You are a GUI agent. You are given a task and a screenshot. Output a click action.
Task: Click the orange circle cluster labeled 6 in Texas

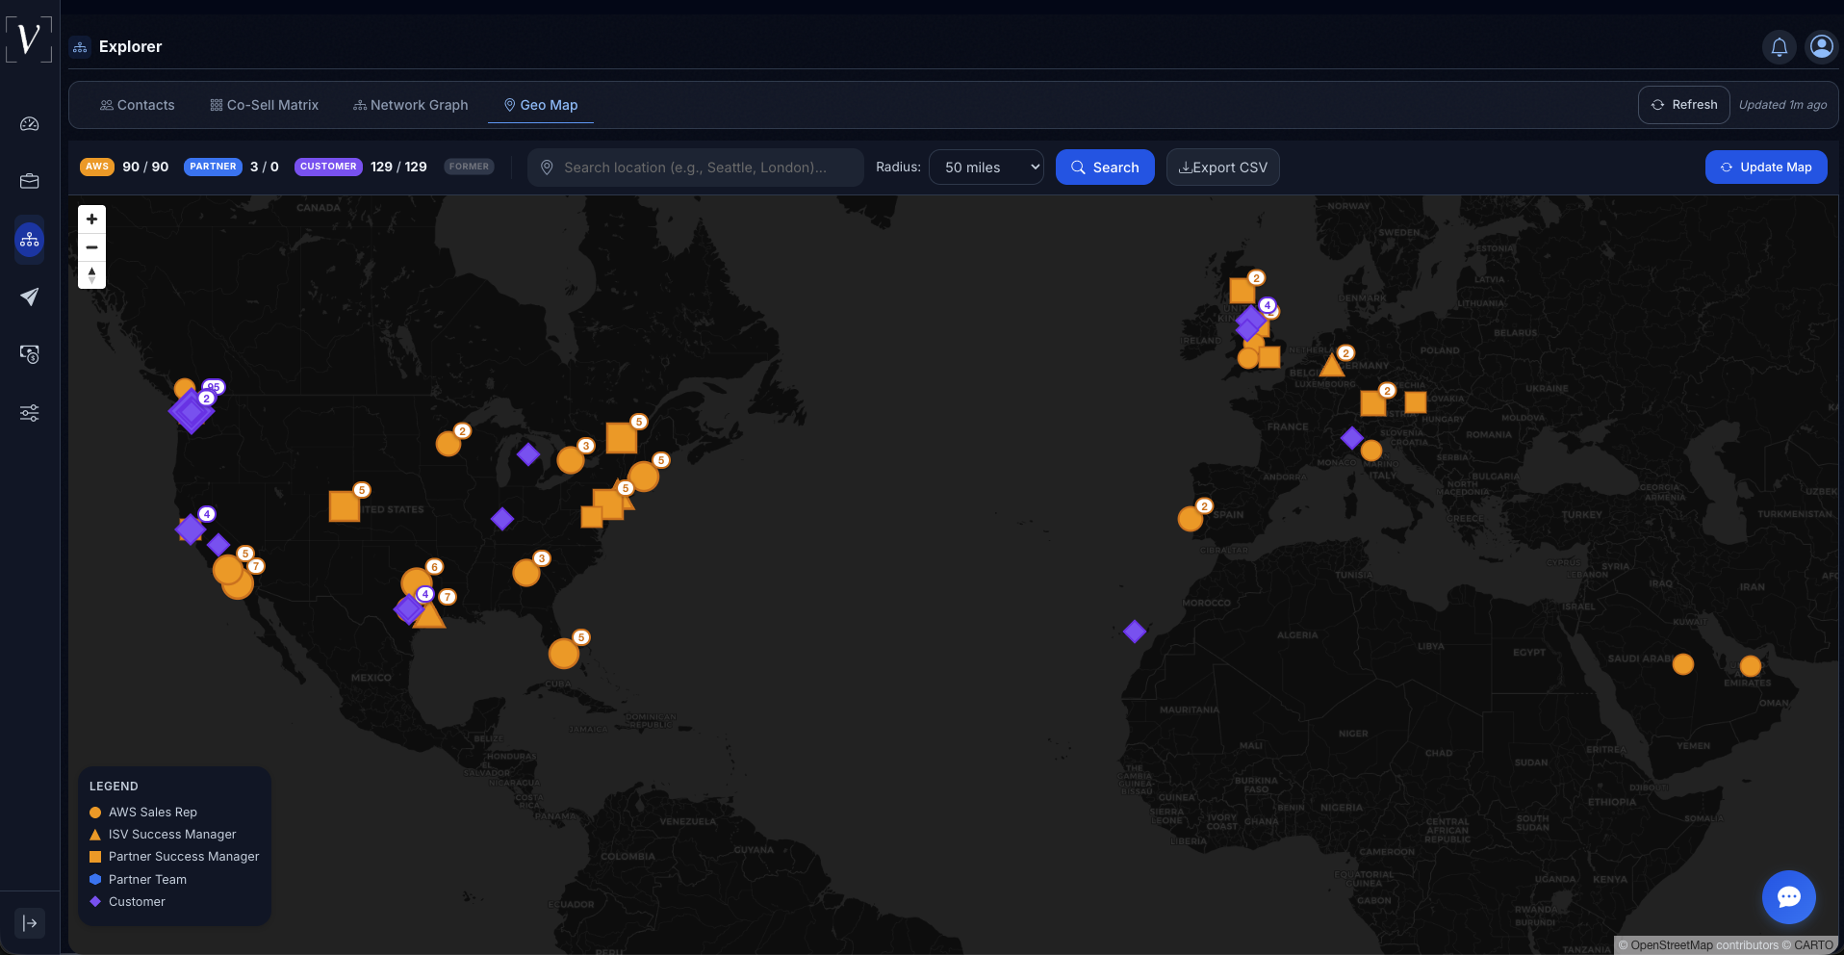pos(417,582)
